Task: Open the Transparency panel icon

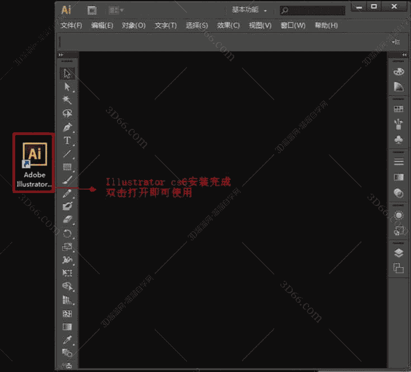Action: (399, 194)
